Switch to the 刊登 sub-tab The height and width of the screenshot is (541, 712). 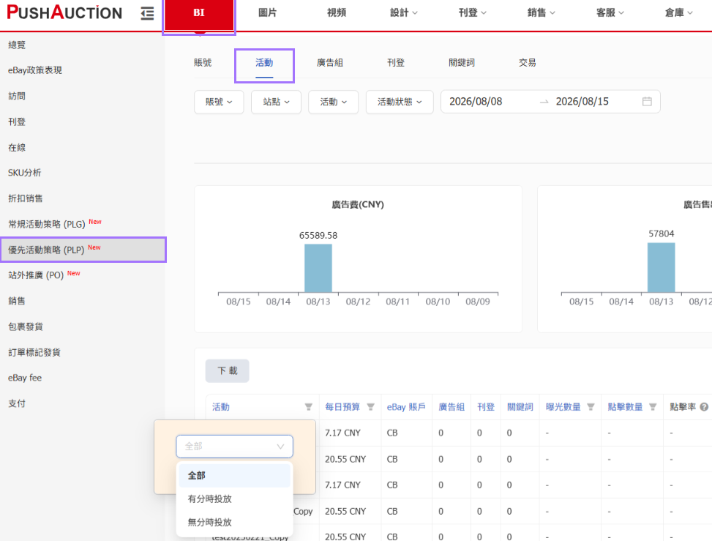coord(395,63)
